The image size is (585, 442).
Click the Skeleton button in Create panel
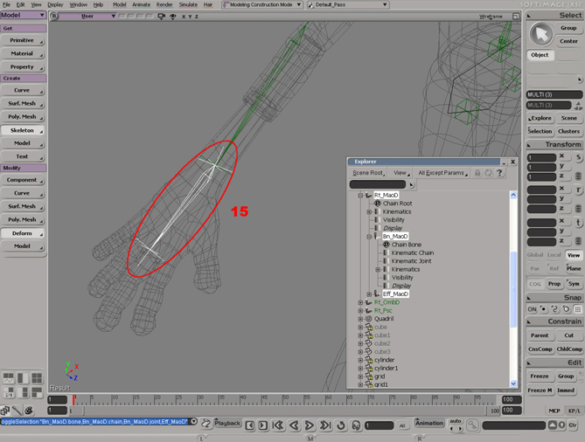(x=23, y=130)
